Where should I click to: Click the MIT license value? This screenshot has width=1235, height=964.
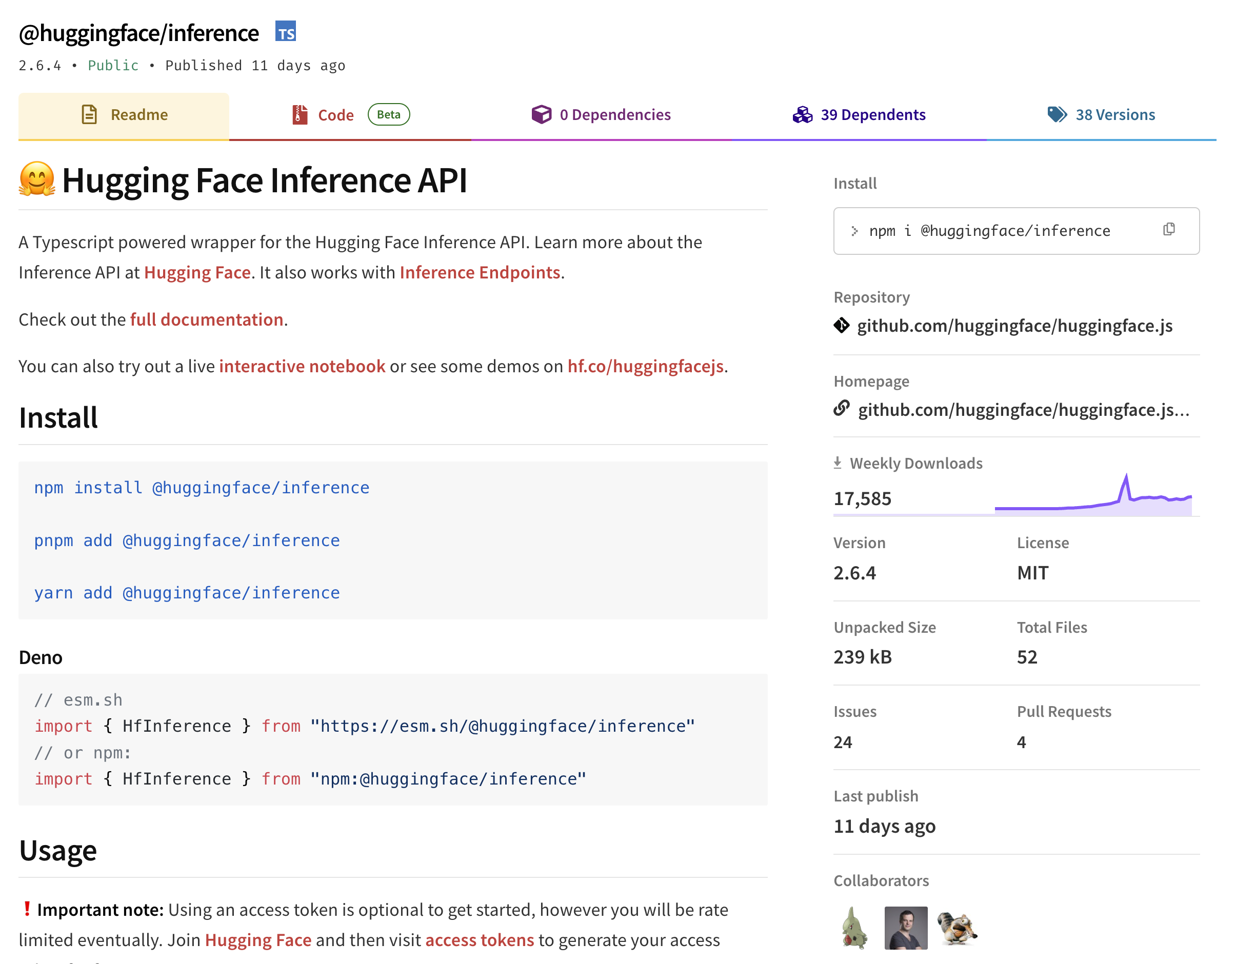pyautogui.click(x=1032, y=573)
